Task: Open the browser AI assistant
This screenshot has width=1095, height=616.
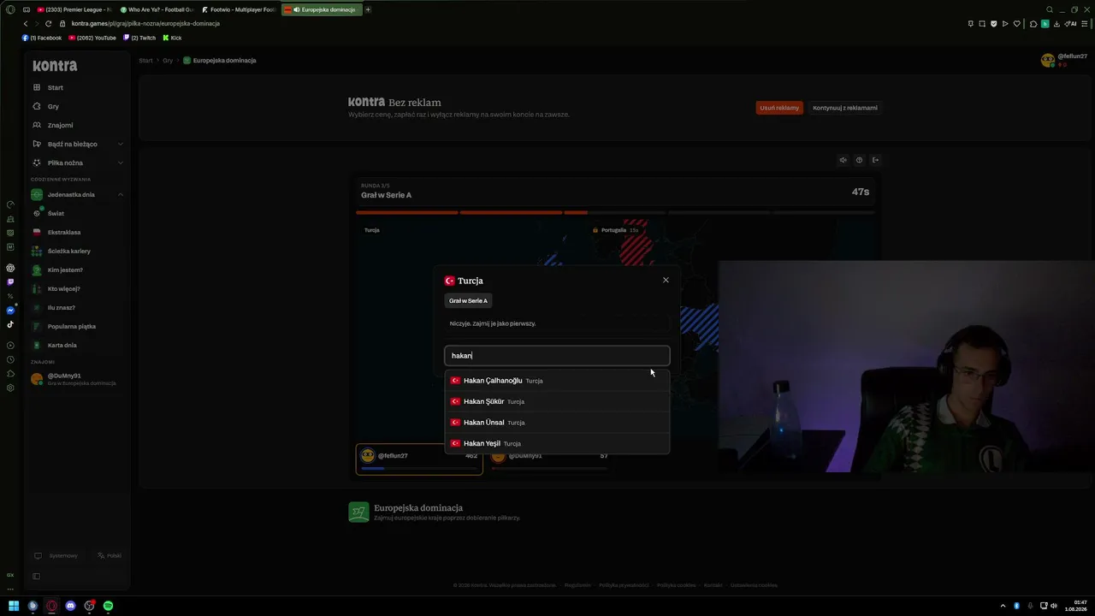Action: pos(1071,24)
